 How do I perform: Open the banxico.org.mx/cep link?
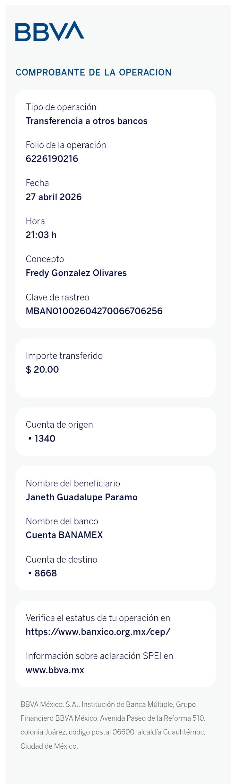tap(98, 632)
